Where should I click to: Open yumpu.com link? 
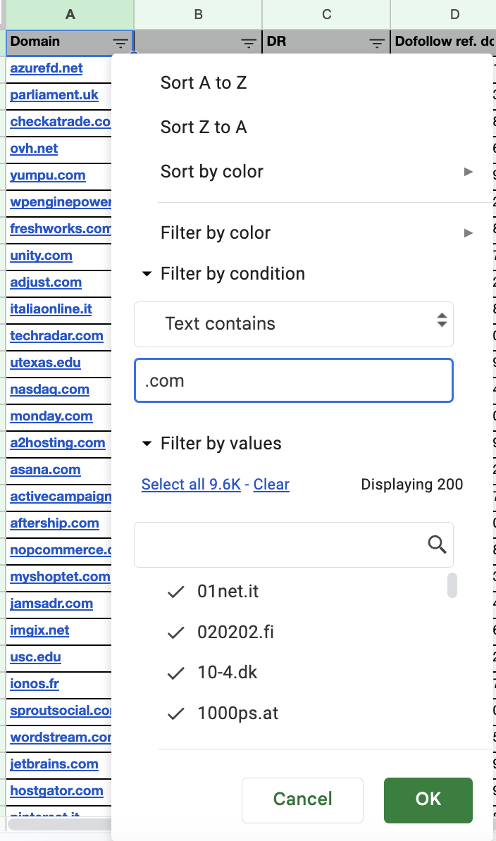pyautogui.click(x=48, y=175)
